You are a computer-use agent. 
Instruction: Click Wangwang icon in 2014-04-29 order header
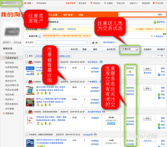click(x=104, y=112)
